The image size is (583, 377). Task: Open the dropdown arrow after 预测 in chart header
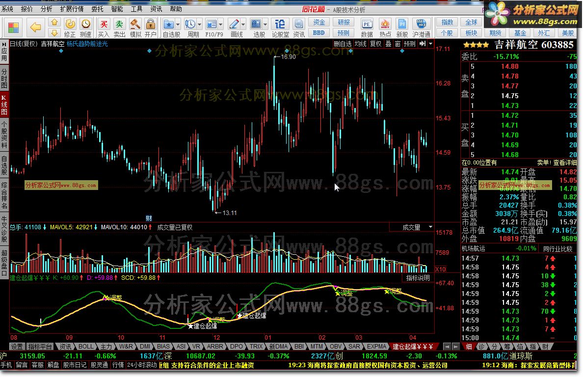[x=430, y=44]
